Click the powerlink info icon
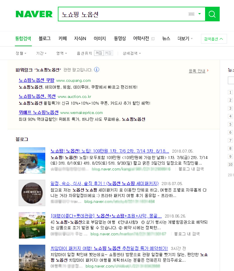This screenshot has height=271, width=234. [x=96, y=70]
